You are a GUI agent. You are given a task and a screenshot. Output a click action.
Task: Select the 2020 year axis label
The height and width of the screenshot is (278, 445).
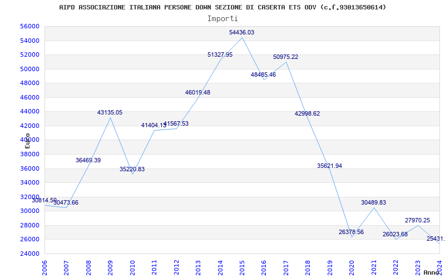click(x=352, y=268)
